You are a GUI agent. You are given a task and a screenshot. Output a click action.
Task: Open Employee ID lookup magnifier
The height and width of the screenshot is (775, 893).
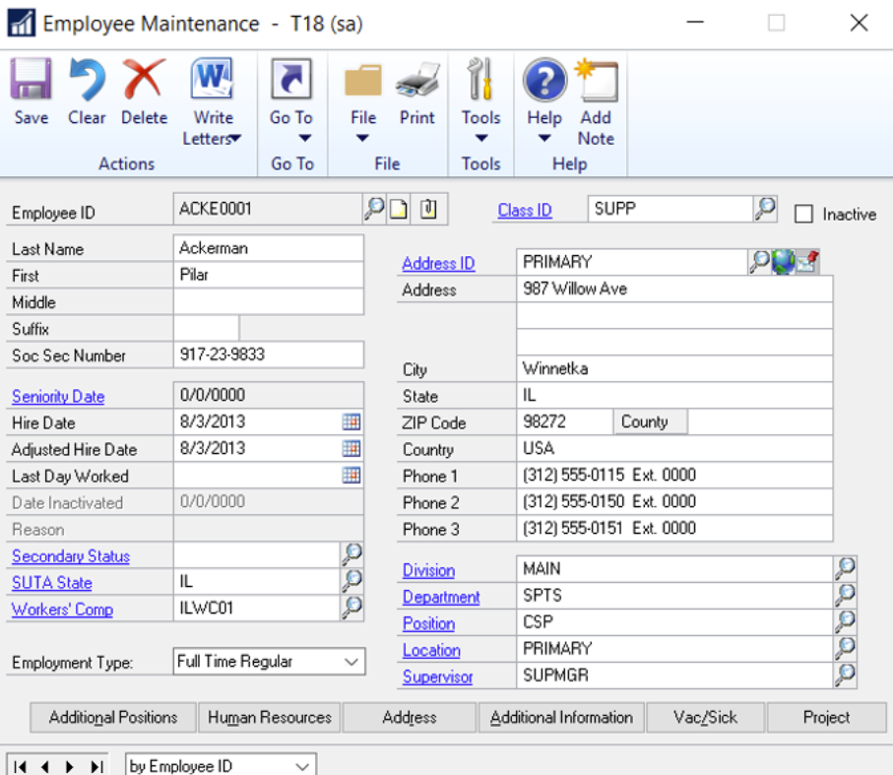point(374,209)
